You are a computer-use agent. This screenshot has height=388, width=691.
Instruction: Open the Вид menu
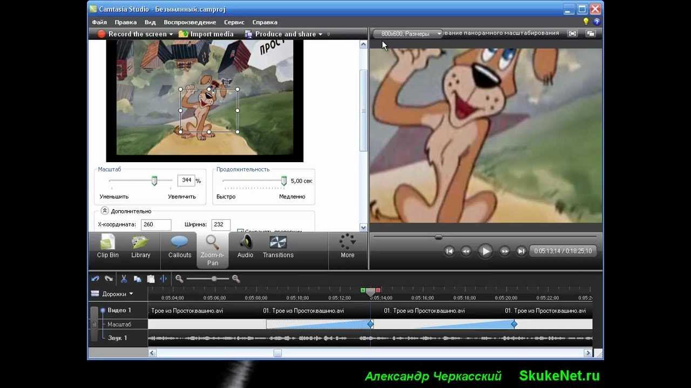(150, 22)
